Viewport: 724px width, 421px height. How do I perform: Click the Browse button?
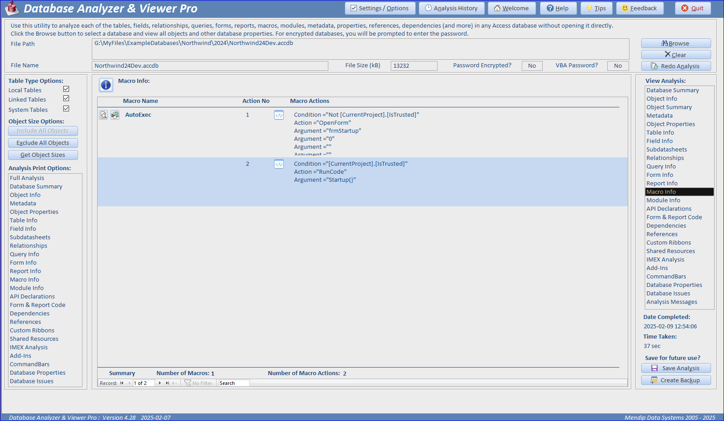point(676,43)
